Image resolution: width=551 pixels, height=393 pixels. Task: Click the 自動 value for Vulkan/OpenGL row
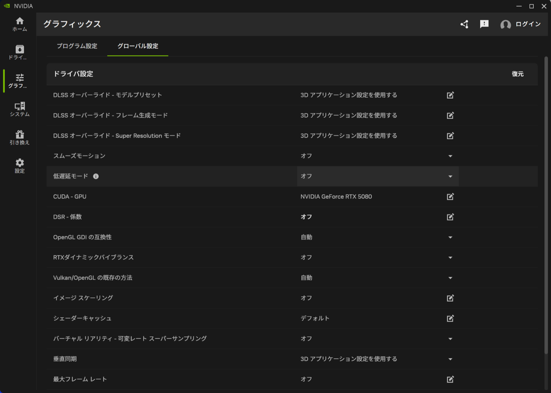306,278
